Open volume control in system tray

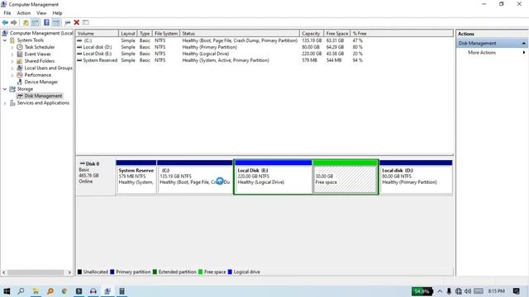[468, 291]
